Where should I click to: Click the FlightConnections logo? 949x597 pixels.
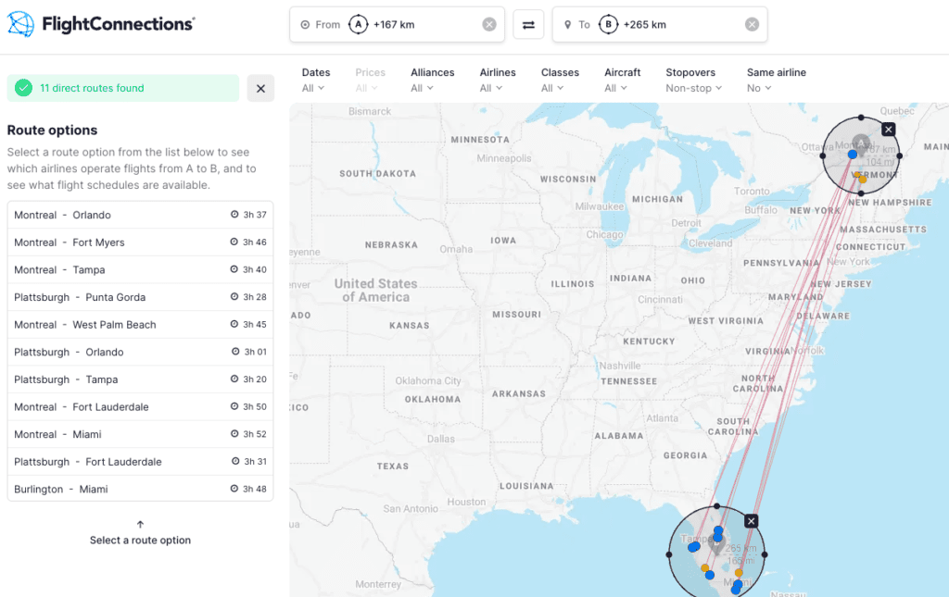(x=100, y=25)
